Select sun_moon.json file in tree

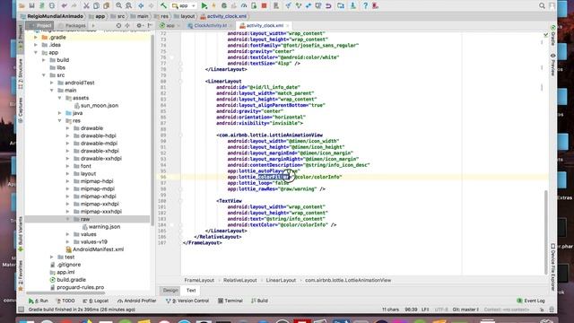(96, 106)
